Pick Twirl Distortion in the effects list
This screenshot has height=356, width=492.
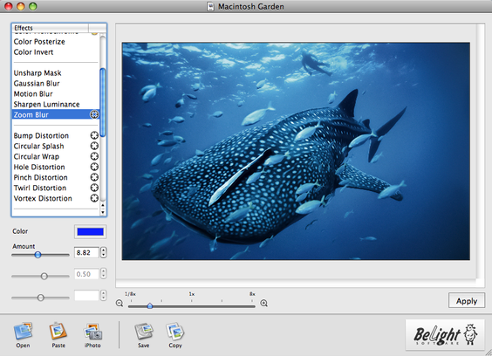click(x=40, y=188)
